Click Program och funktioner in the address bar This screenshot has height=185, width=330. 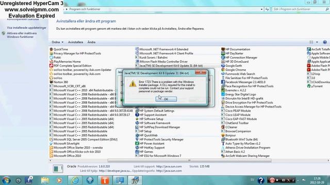click(85, 9)
